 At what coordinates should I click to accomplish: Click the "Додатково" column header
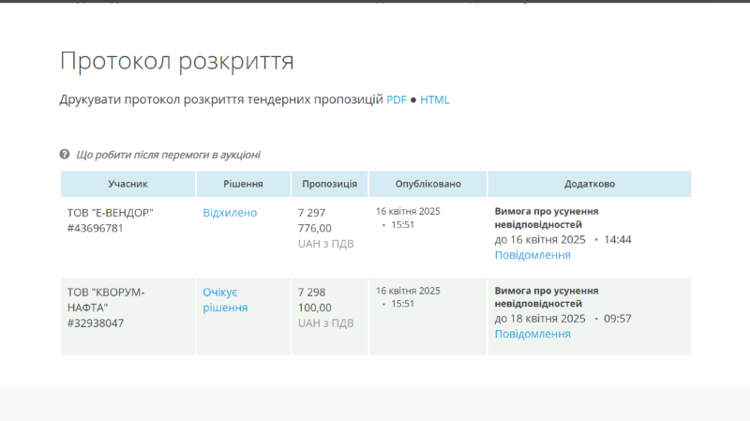click(x=589, y=184)
